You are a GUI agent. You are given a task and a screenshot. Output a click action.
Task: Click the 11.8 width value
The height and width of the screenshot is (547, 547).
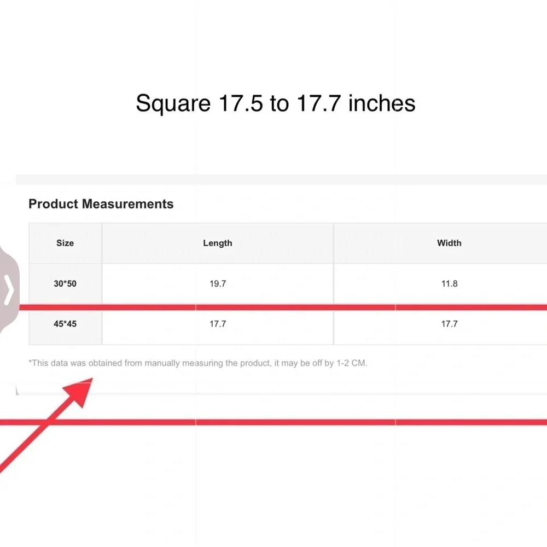coord(449,283)
